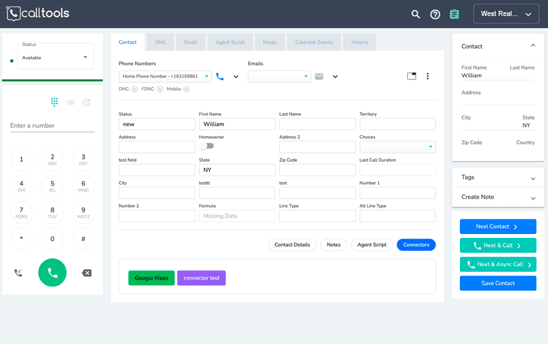Click the Google Maps connector button
548x344 pixels.
[x=151, y=278]
